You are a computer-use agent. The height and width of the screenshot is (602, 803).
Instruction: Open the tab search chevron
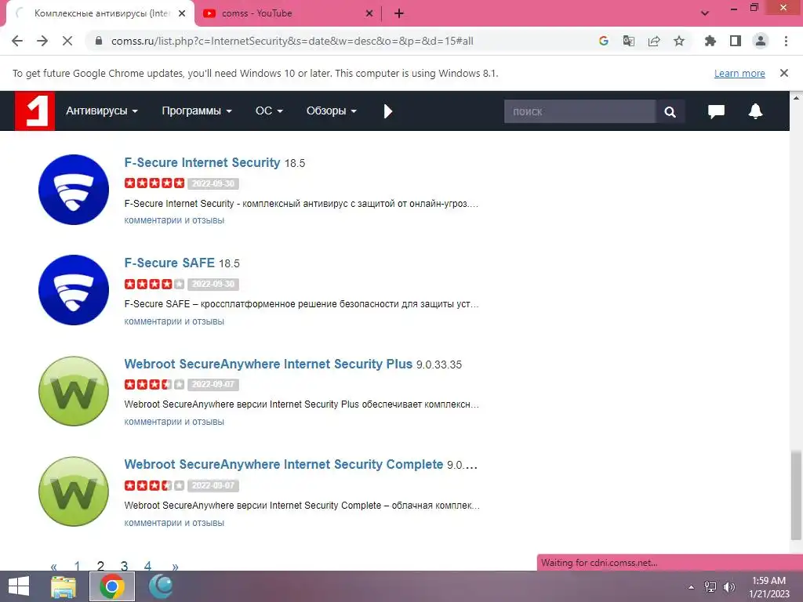point(705,13)
